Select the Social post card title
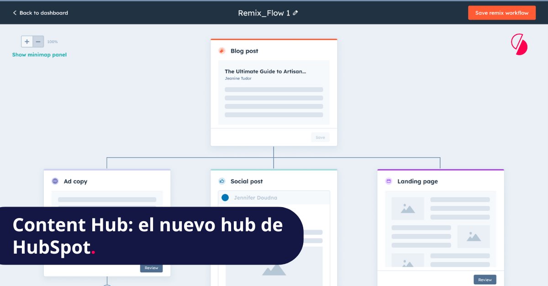The image size is (548, 286). [x=247, y=181]
